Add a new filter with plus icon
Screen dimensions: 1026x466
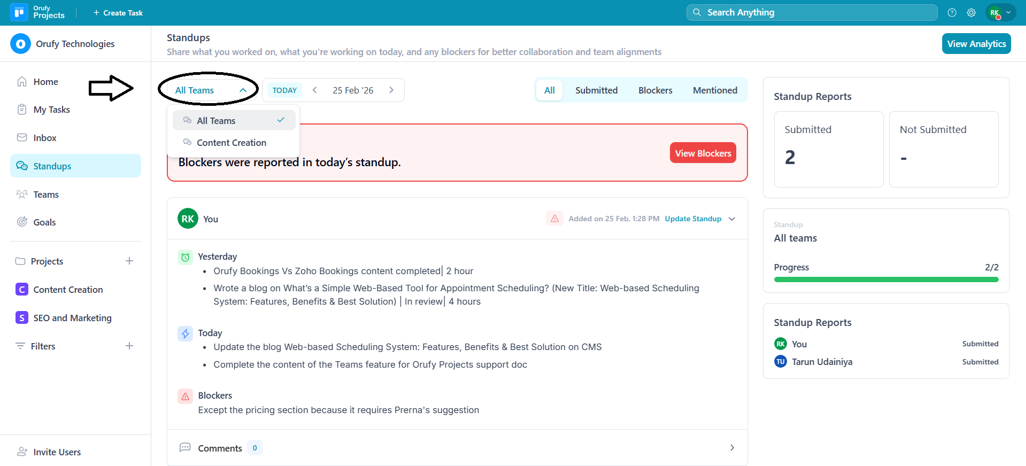[x=129, y=346]
